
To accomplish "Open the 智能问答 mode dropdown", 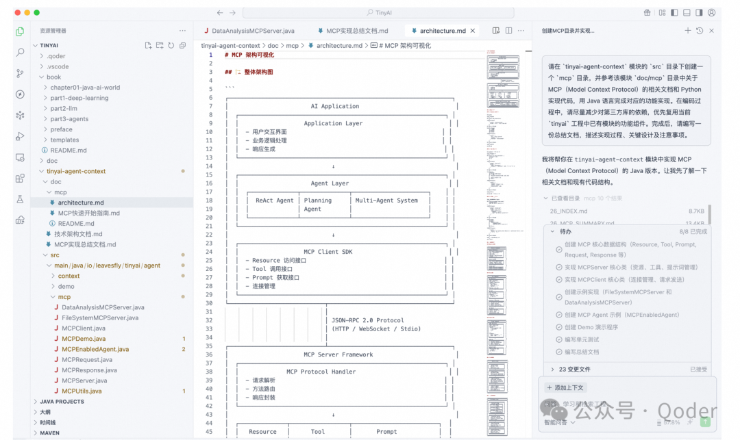I will click(x=559, y=423).
